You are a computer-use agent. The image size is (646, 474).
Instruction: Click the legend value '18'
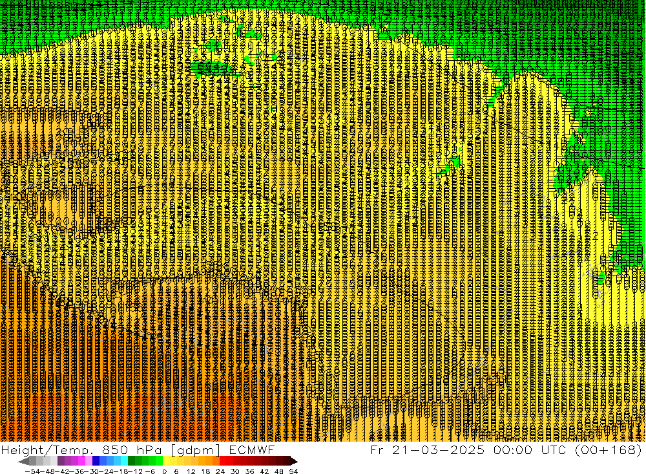pos(205,471)
